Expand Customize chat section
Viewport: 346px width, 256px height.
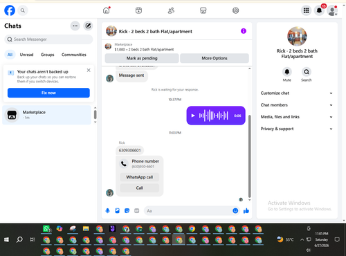click(297, 93)
